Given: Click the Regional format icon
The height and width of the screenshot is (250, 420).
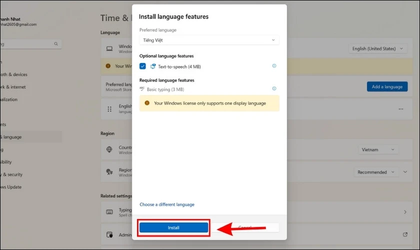Looking at the screenshot, I should [109, 172].
